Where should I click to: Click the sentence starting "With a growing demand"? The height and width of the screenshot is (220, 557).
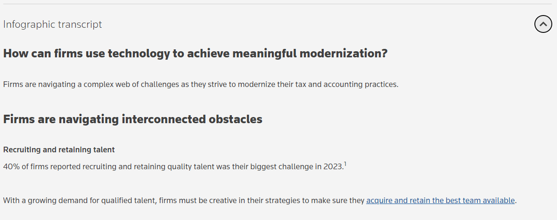(x=184, y=200)
